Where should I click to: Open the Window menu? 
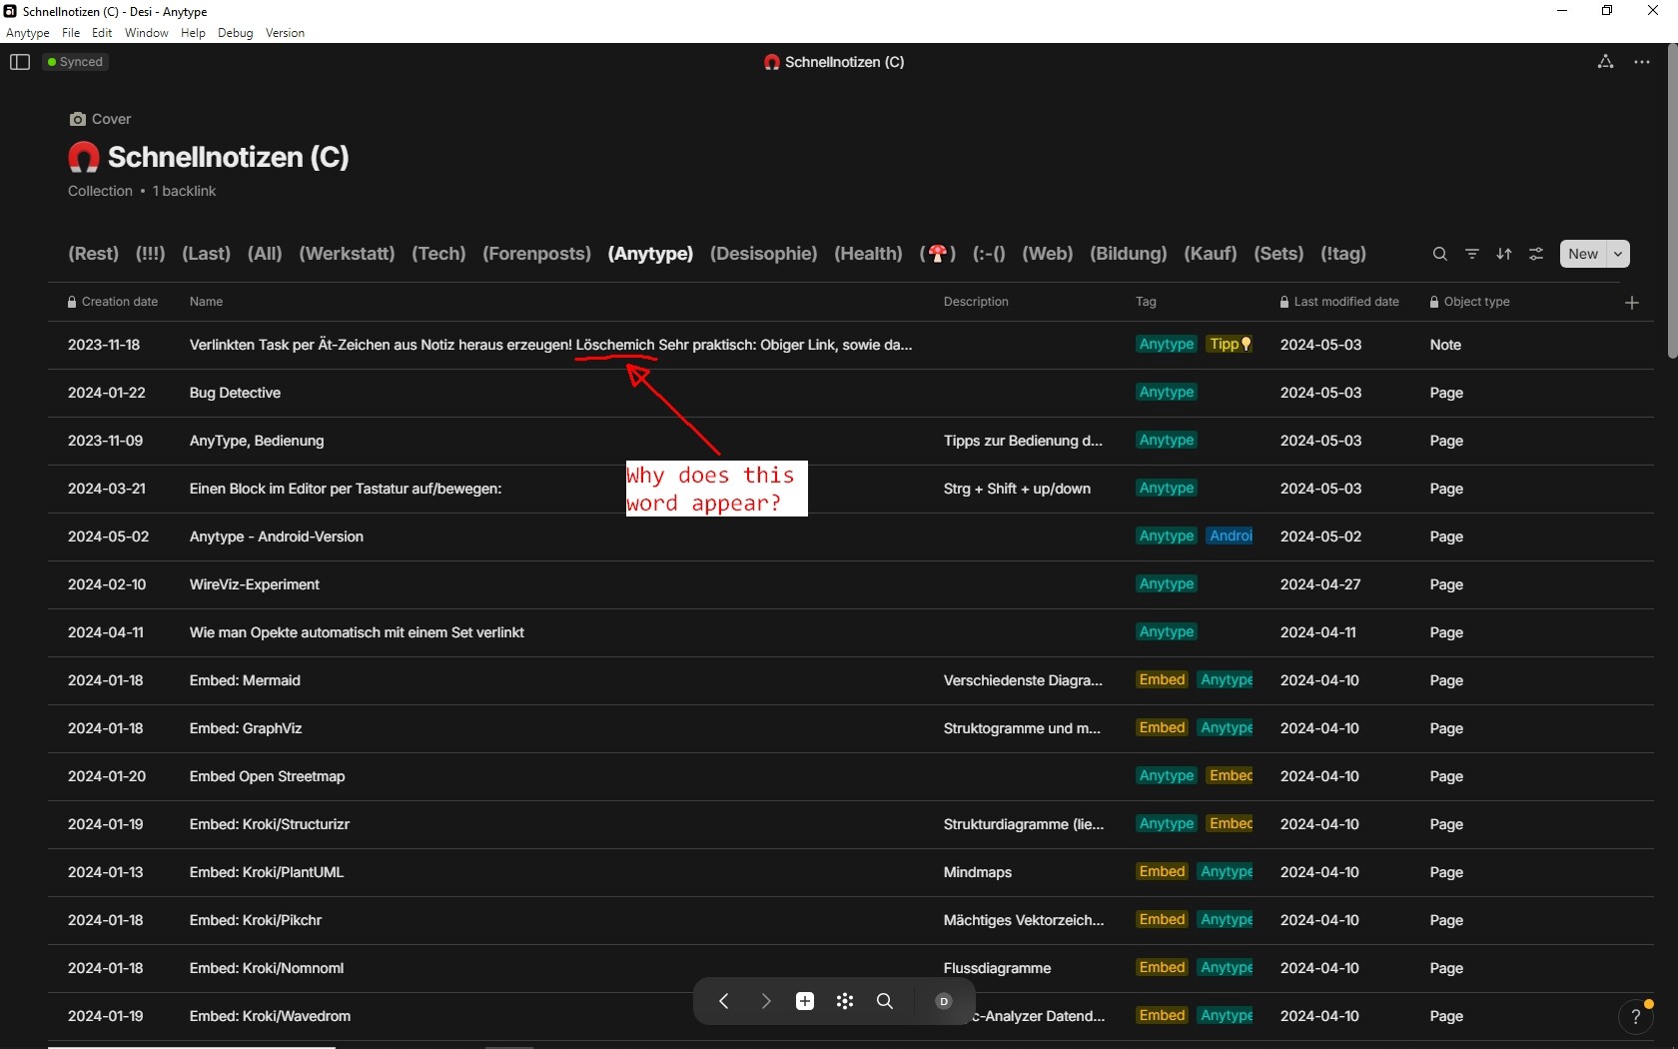tap(147, 33)
